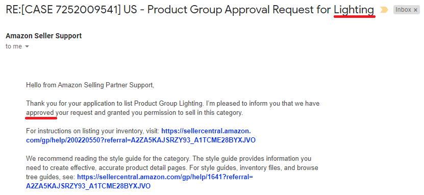Viewport: 424px width, 195px height.
Task: Click the underlined word approved in body
Action: pos(40,113)
